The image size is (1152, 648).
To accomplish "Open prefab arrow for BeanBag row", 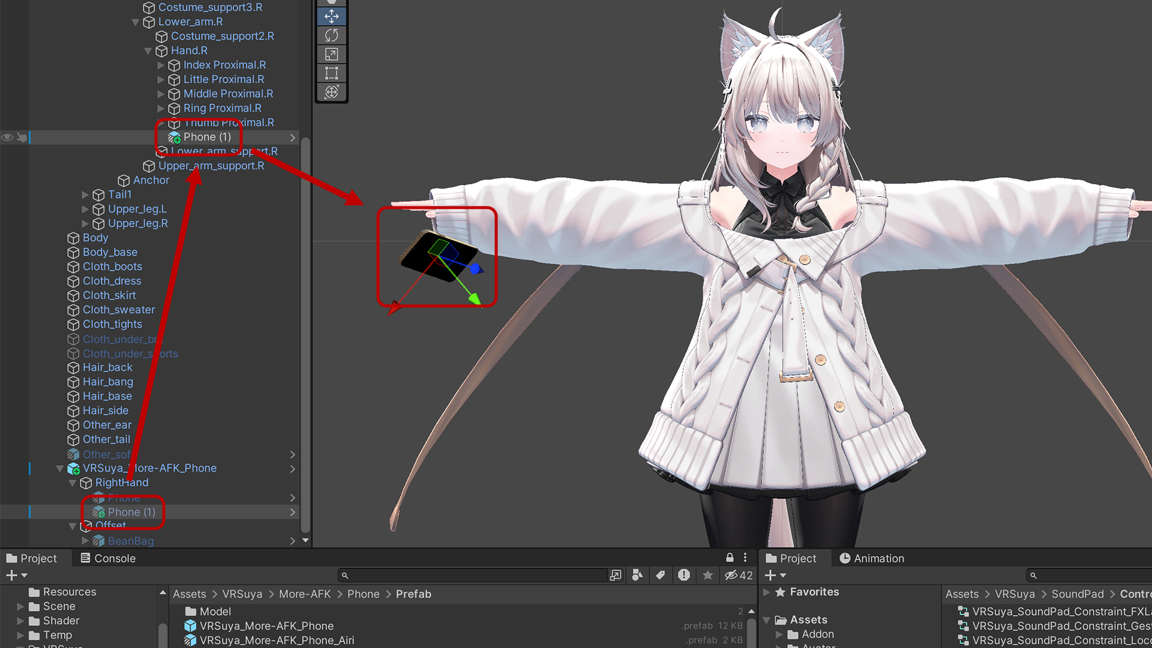I will (x=292, y=541).
